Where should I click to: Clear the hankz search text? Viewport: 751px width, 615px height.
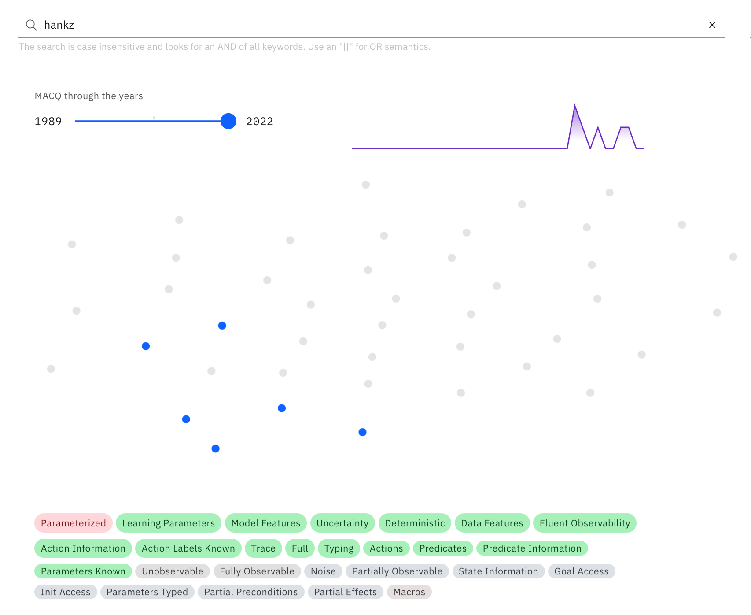coord(712,25)
